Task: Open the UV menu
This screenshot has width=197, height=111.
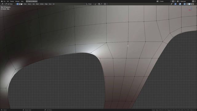Action: point(54,4)
